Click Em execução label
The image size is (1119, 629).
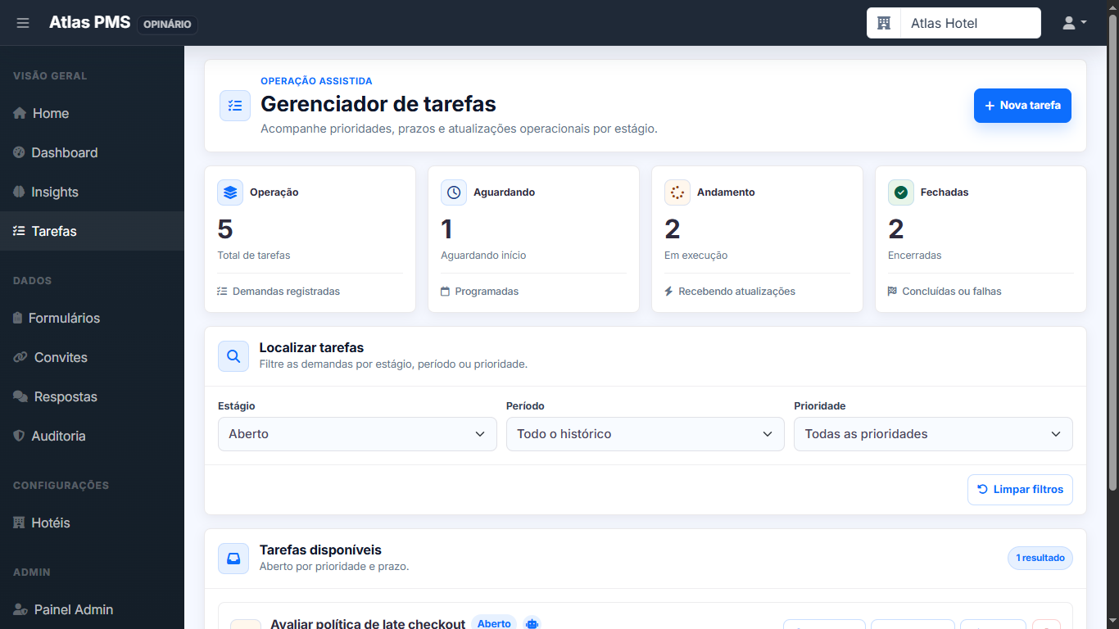pos(696,256)
